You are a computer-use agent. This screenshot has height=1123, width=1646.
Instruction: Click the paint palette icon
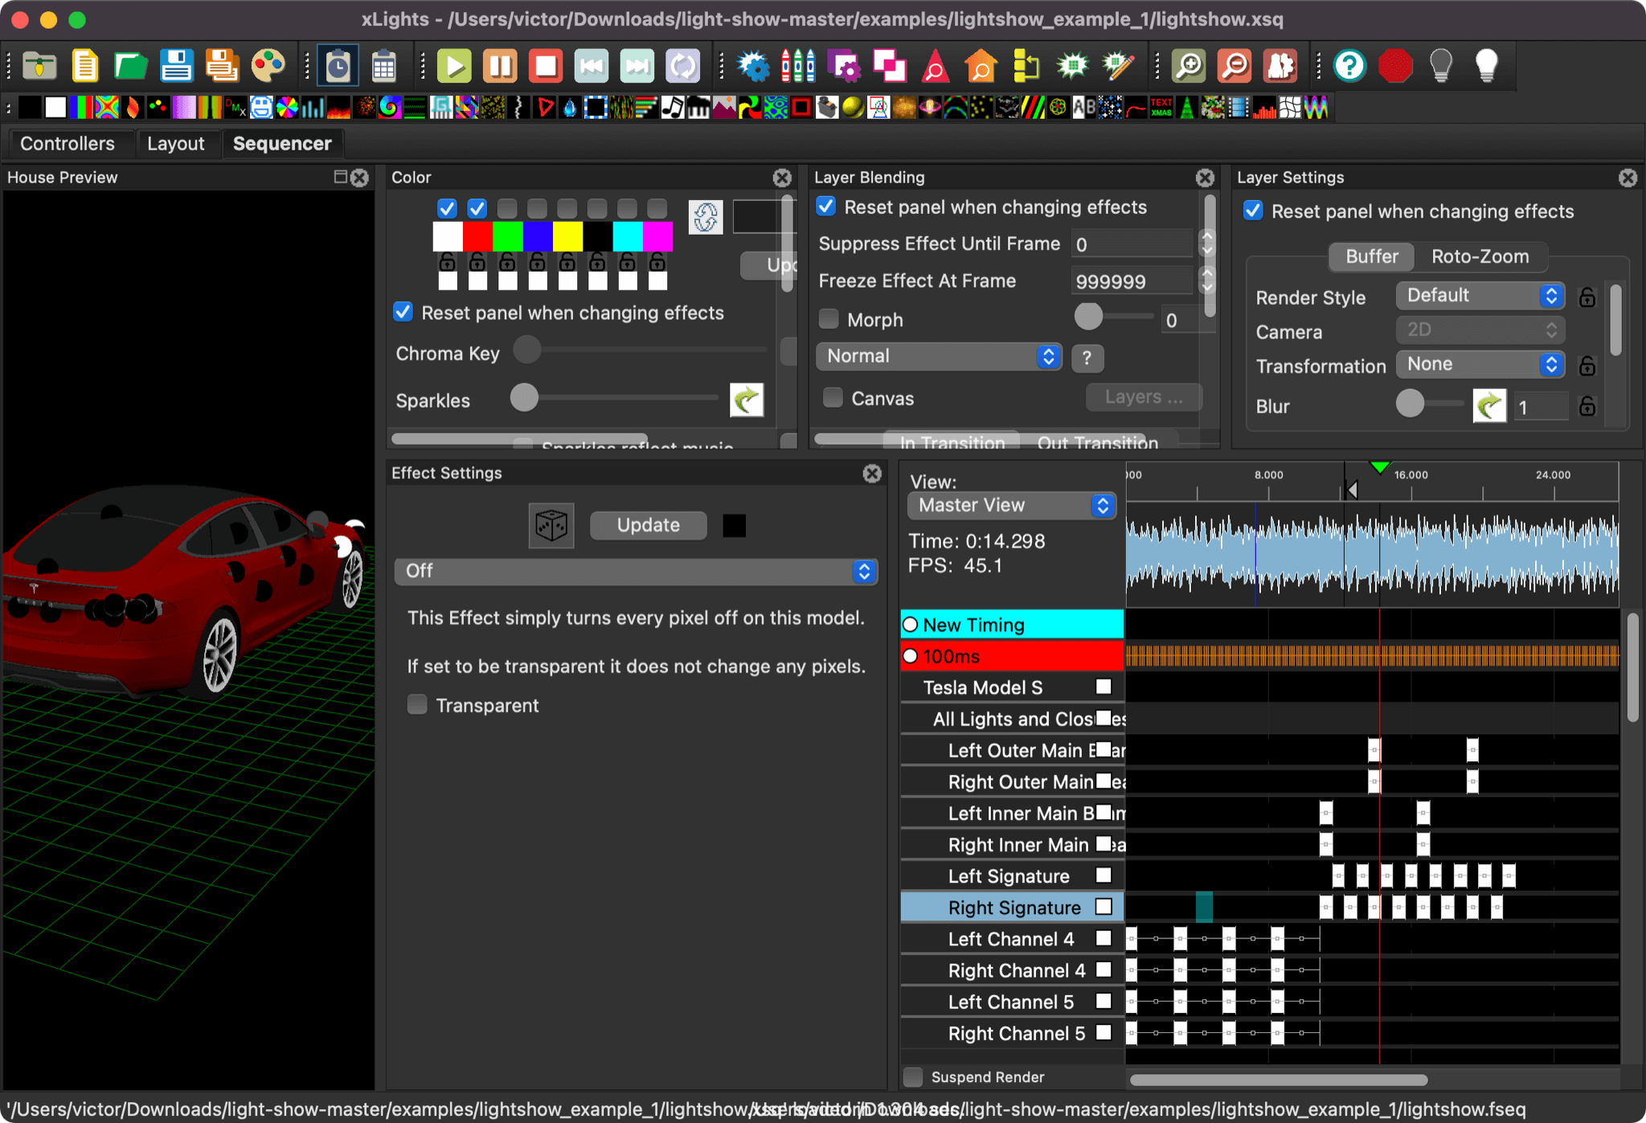(x=268, y=66)
